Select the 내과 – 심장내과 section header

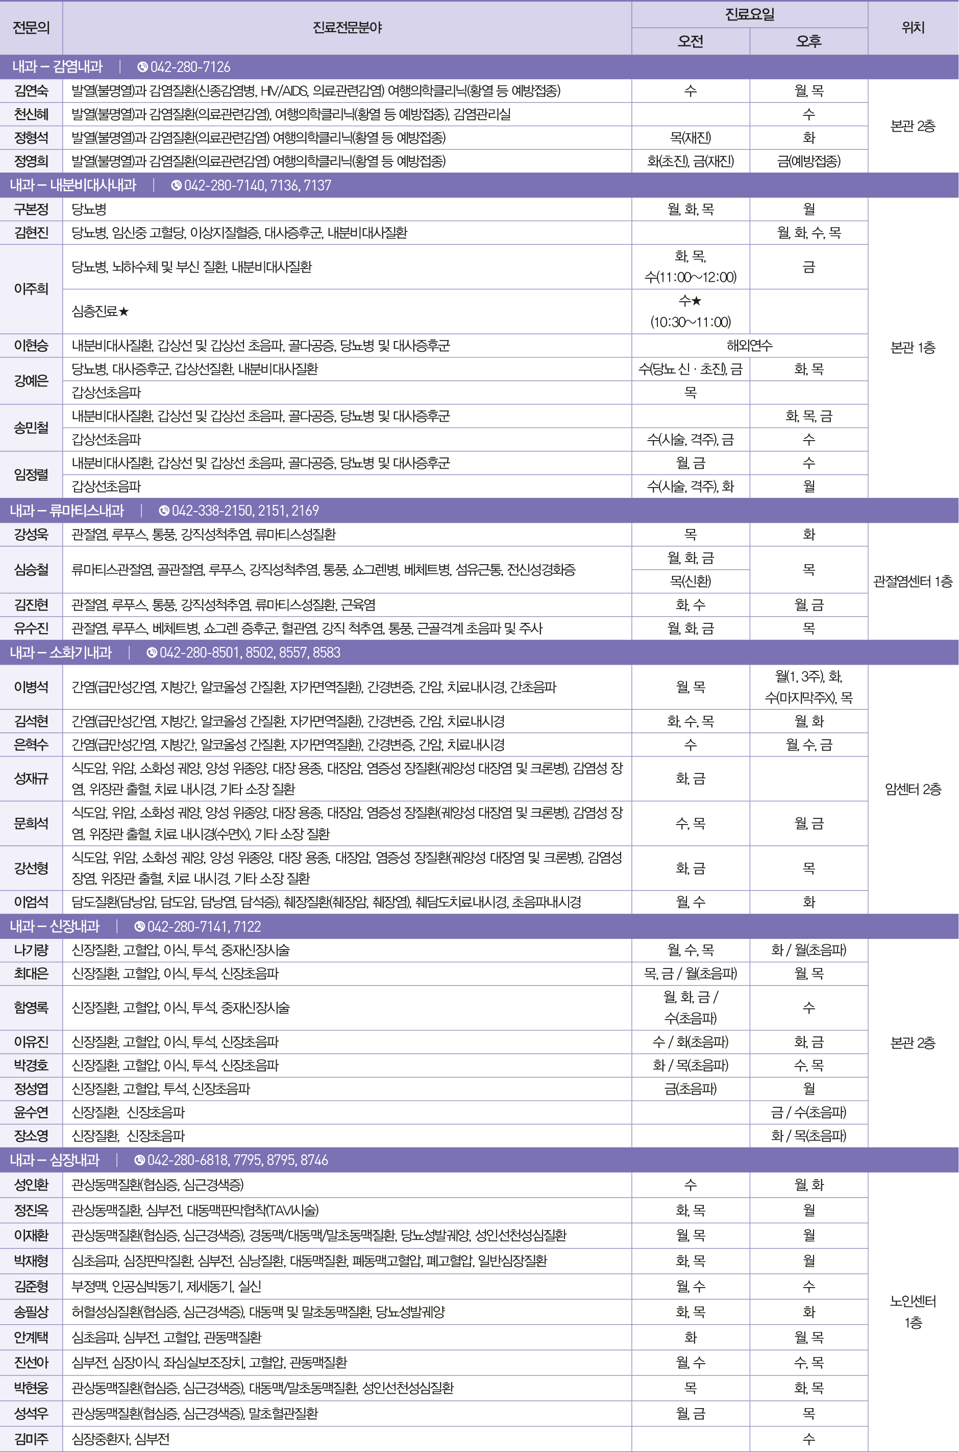pyautogui.click(x=55, y=1160)
